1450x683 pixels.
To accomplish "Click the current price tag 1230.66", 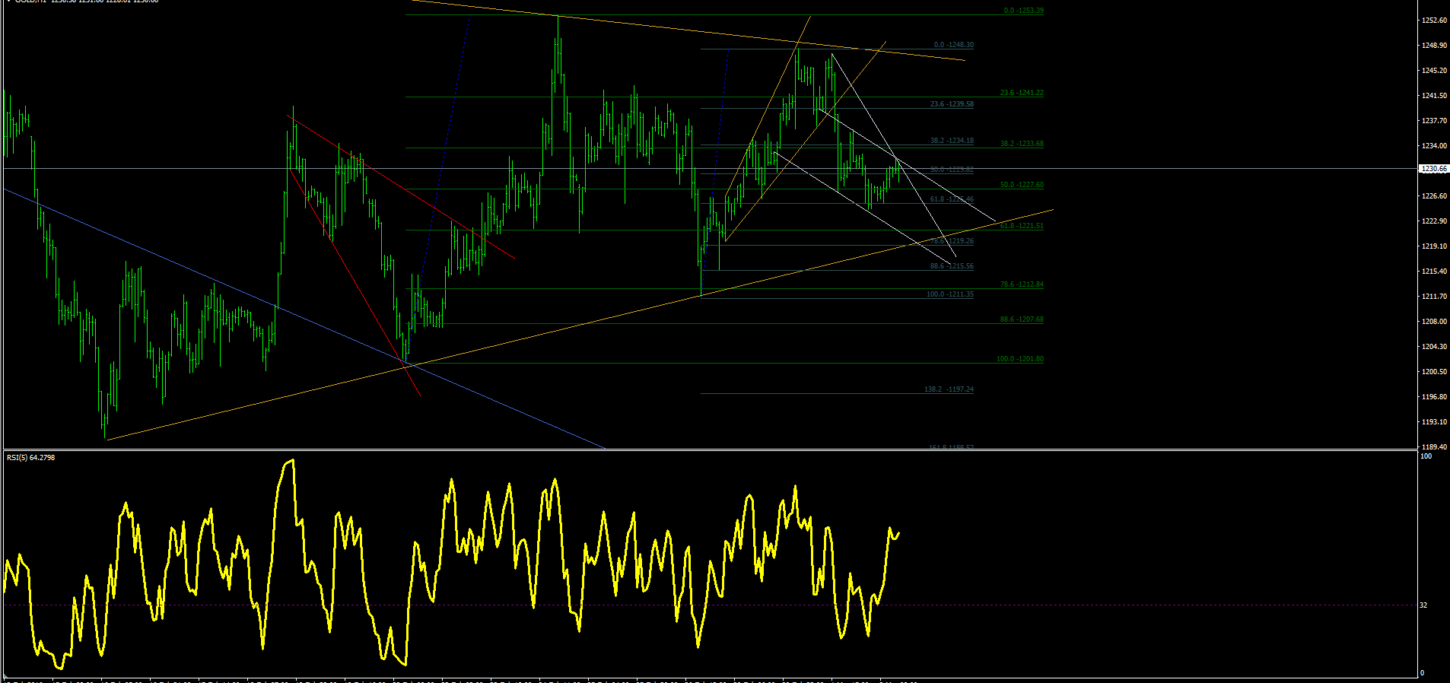I will (x=1433, y=169).
